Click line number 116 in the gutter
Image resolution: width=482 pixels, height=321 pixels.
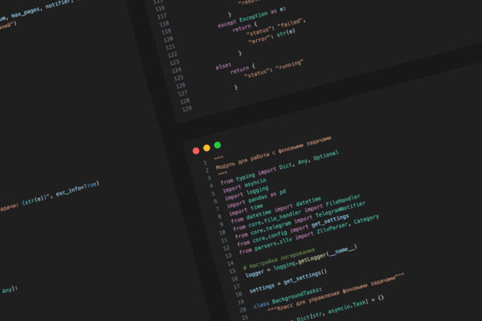pos(160,9)
